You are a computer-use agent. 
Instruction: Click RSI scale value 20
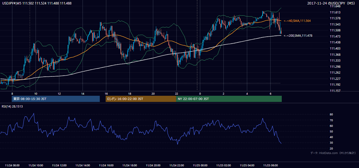point(331,148)
